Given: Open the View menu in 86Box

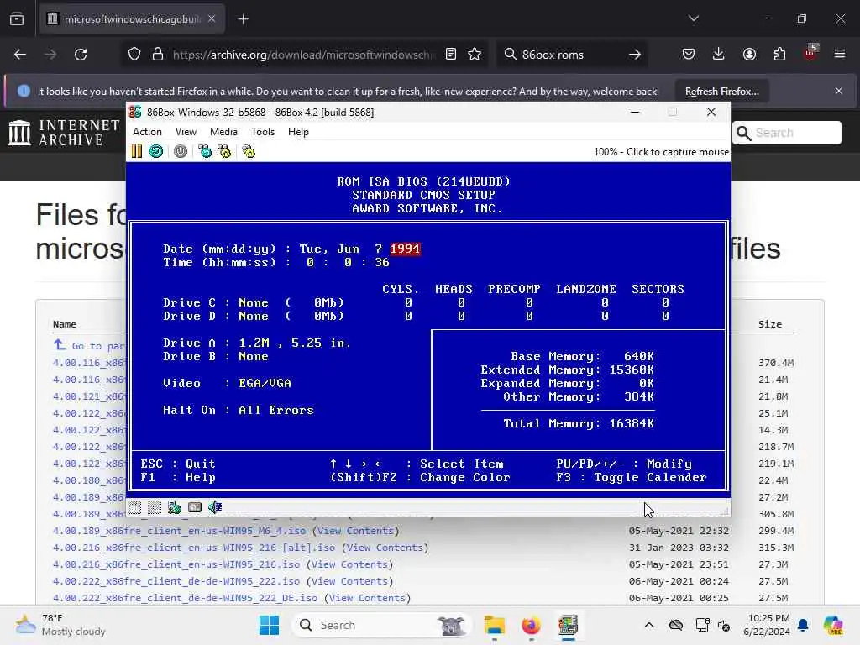Looking at the screenshot, I should pyautogui.click(x=186, y=132).
